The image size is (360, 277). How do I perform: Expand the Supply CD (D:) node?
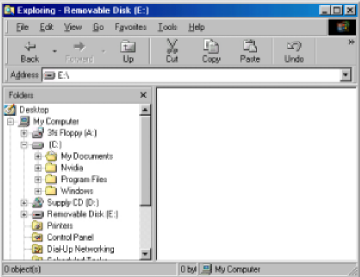(x=24, y=203)
